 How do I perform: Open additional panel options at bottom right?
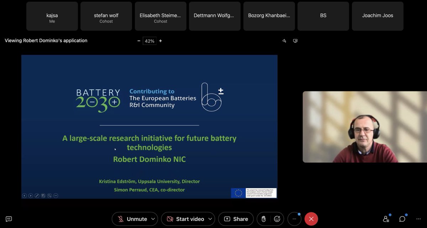point(418,219)
